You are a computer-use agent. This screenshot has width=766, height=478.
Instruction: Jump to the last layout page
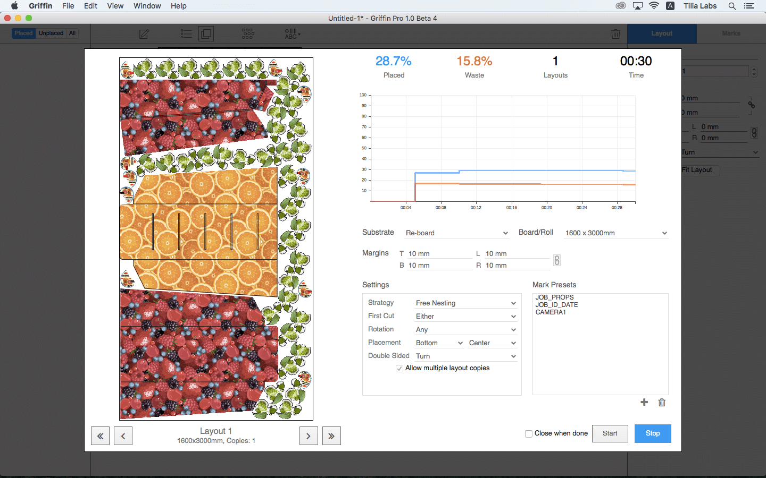coord(331,436)
